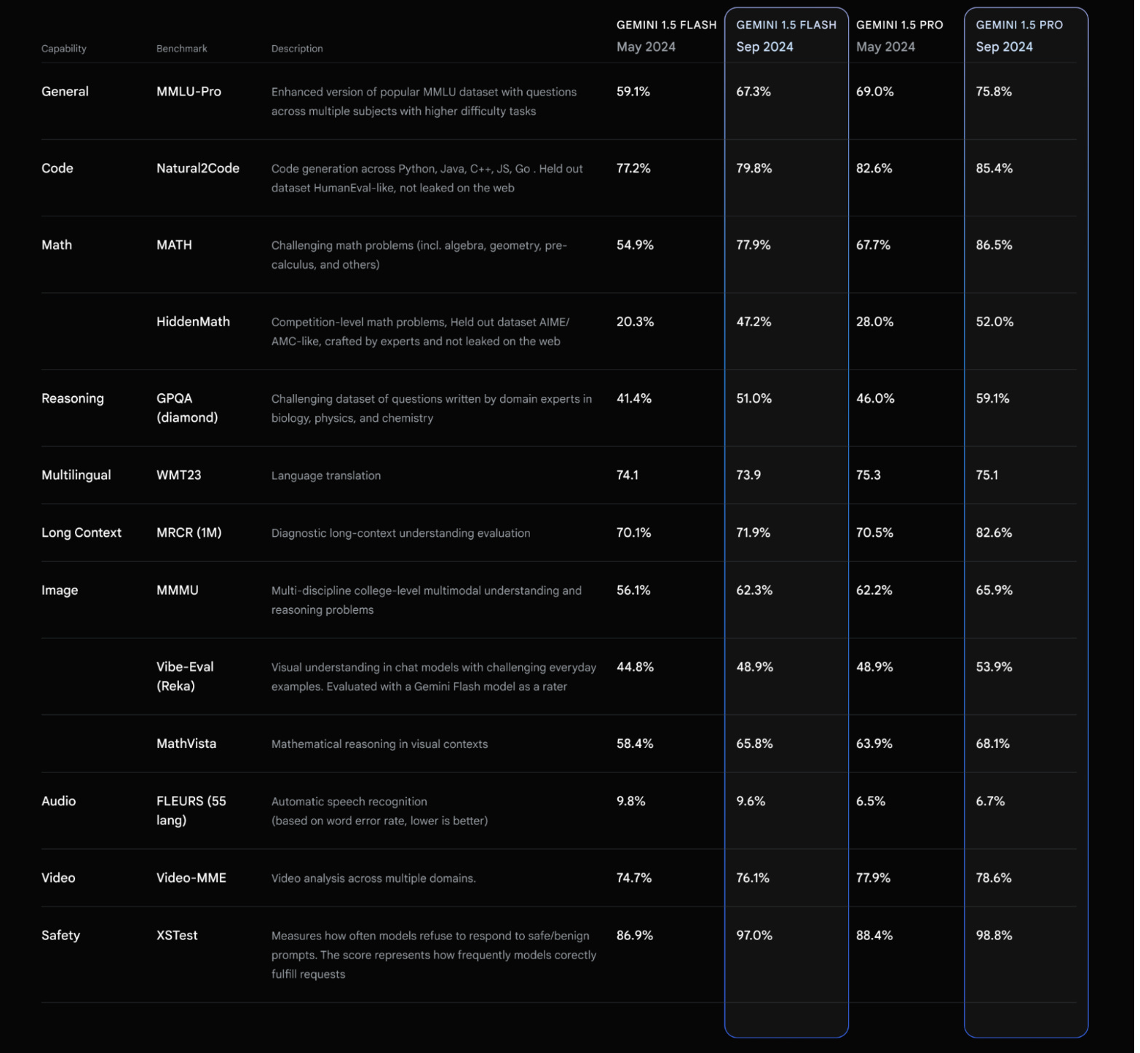Select the Gemini 1.5 Pro Sep 2024 header
Screen dimensions: 1140x1053
1019,36
